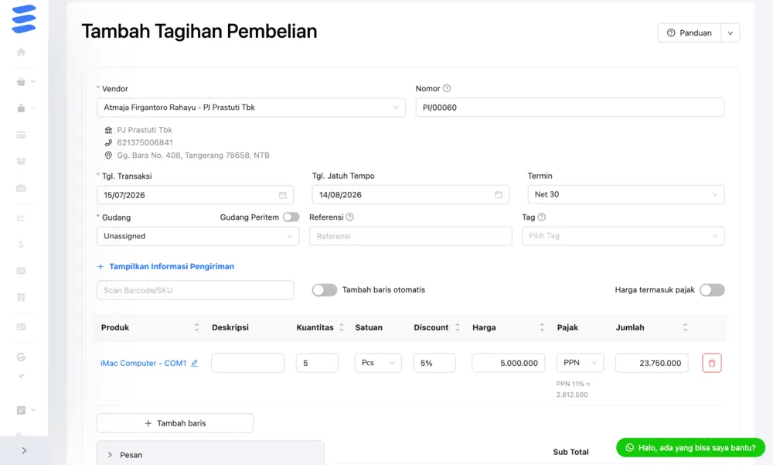Click the Harga field showing 5.000.000
Image resolution: width=773 pixels, height=465 pixels.
(x=509, y=363)
